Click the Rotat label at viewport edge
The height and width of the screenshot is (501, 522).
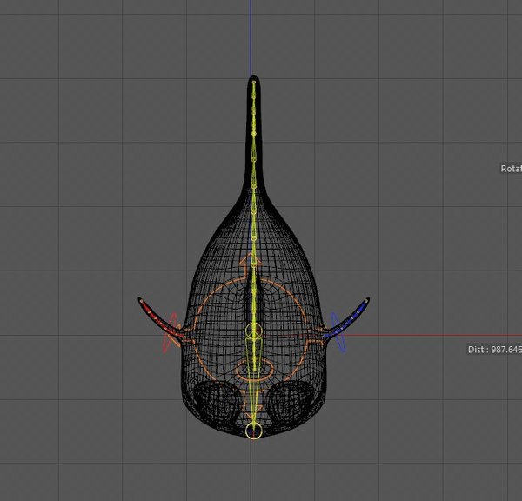tap(511, 169)
